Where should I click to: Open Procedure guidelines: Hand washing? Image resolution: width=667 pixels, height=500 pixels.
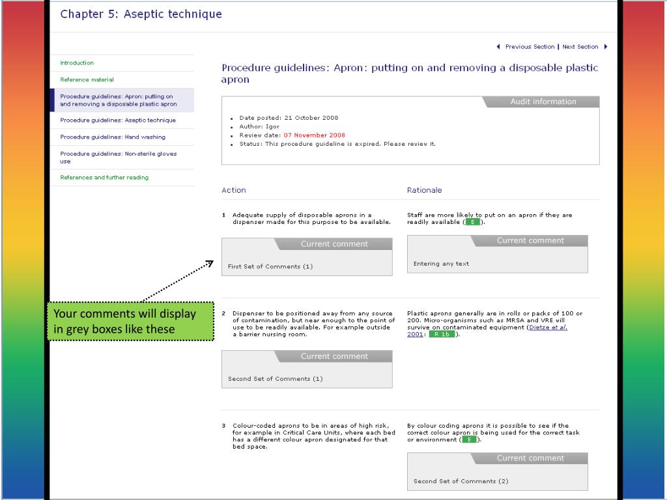(x=113, y=137)
